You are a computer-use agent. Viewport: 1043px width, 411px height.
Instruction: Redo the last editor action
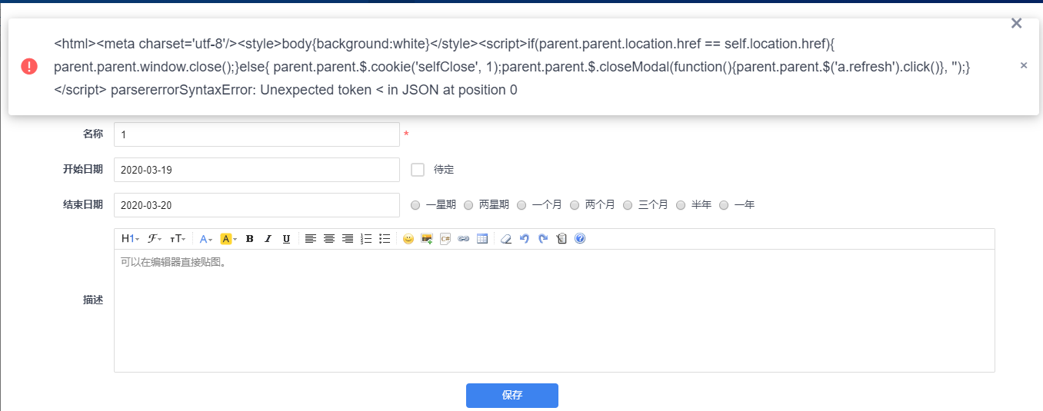(543, 239)
